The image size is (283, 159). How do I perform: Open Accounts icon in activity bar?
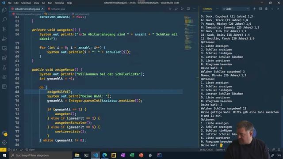pyautogui.click(x=4, y=133)
